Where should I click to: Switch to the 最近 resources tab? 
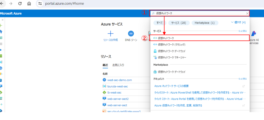[105, 65]
